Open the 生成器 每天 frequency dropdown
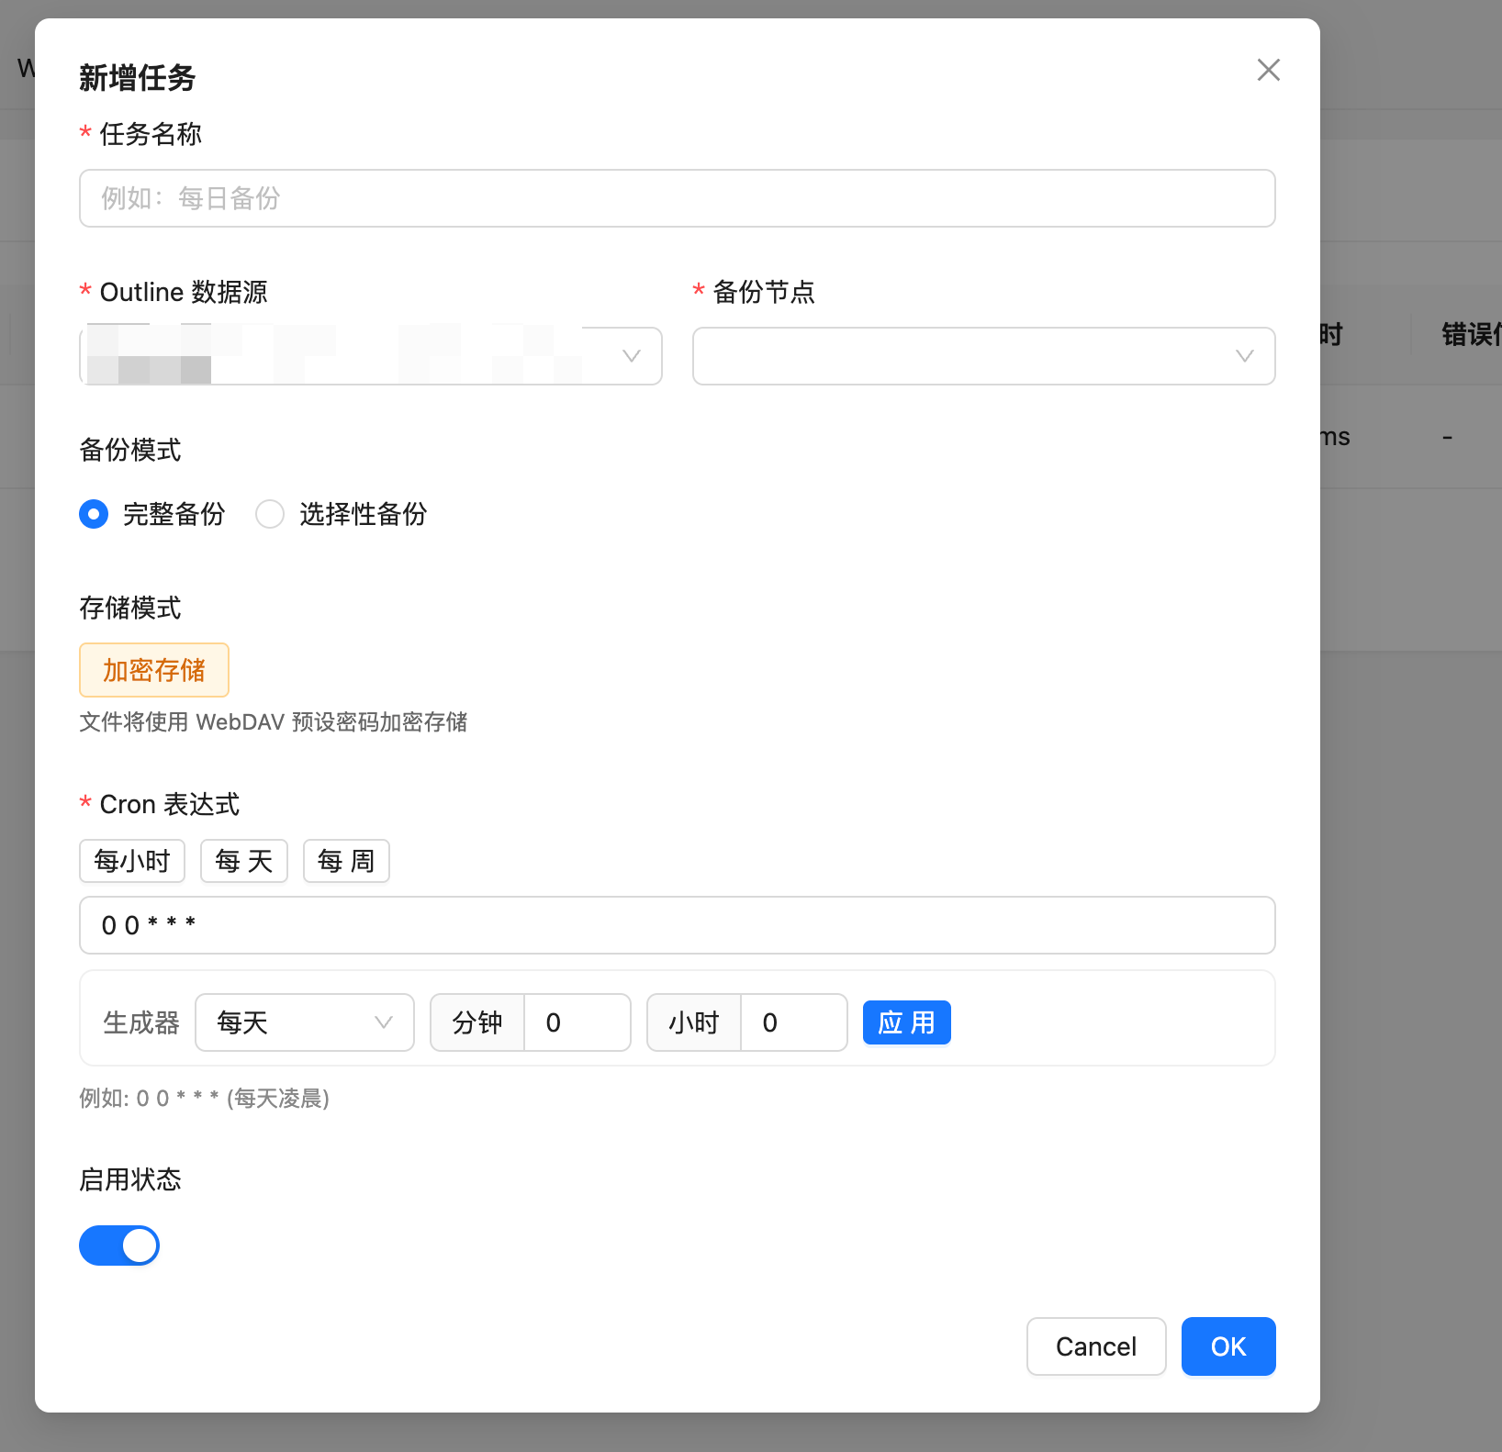Image resolution: width=1502 pixels, height=1452 pixels. pyautogui.click(x=305, y=1022)
